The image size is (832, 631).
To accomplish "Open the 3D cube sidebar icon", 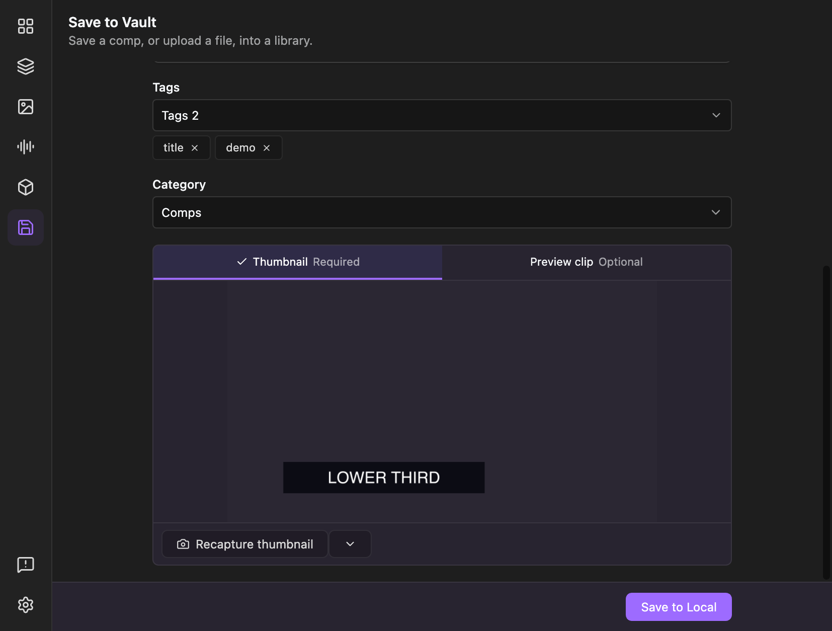I will [x=26, y=187].
